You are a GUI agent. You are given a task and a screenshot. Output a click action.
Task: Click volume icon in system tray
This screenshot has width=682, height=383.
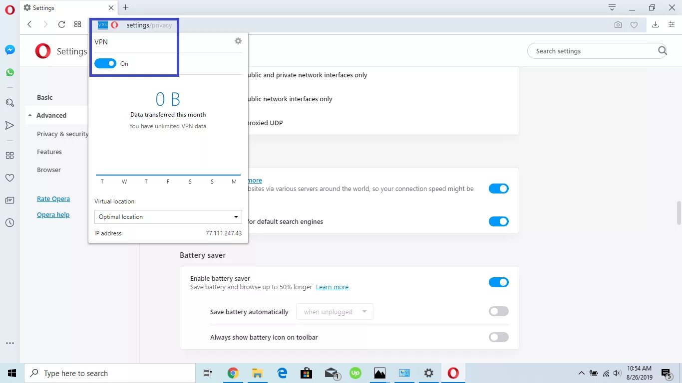617,373
